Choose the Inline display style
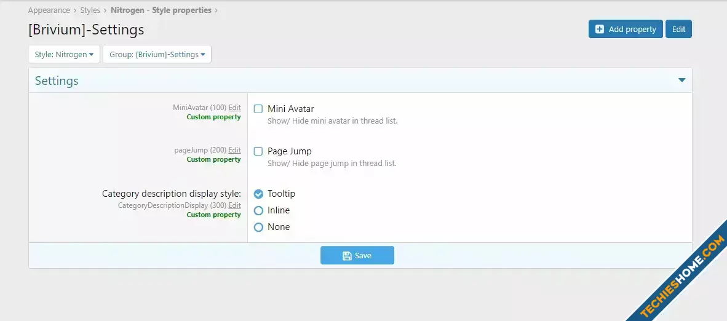The height and width of the screenshot is (321, 727). coord(258,210)
